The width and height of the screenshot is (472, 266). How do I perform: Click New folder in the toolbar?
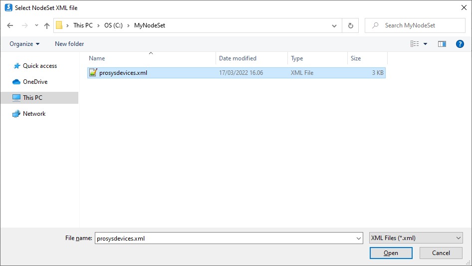point(69,44)
